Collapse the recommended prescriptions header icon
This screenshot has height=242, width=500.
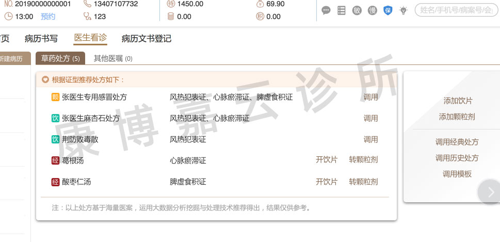(45, 80)
